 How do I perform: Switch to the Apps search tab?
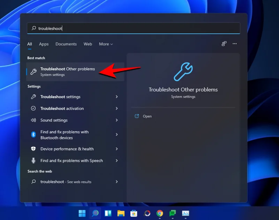[x=44, y=44]
